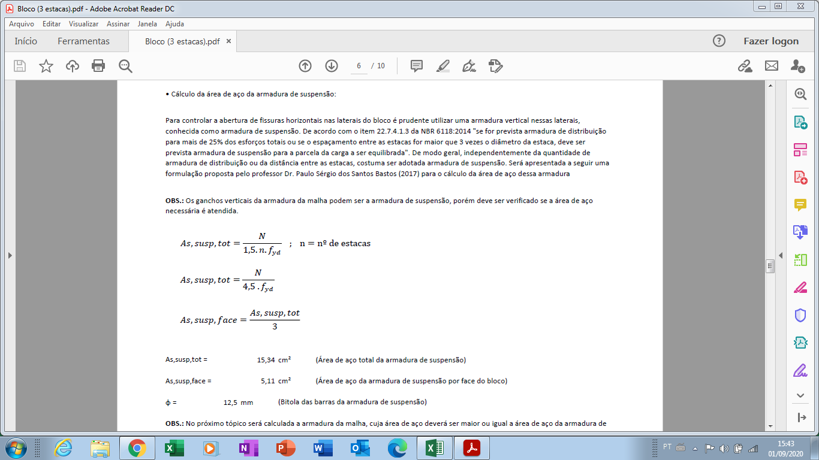Open the Assinar menu
Image resolution: width=819 pixels, height=460 pixels.
point(118,24)
